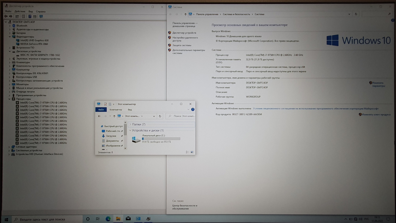This screenshot has height=223, width=396.
Task: Open the Действие menu in Device Manager
Action: 20,11
